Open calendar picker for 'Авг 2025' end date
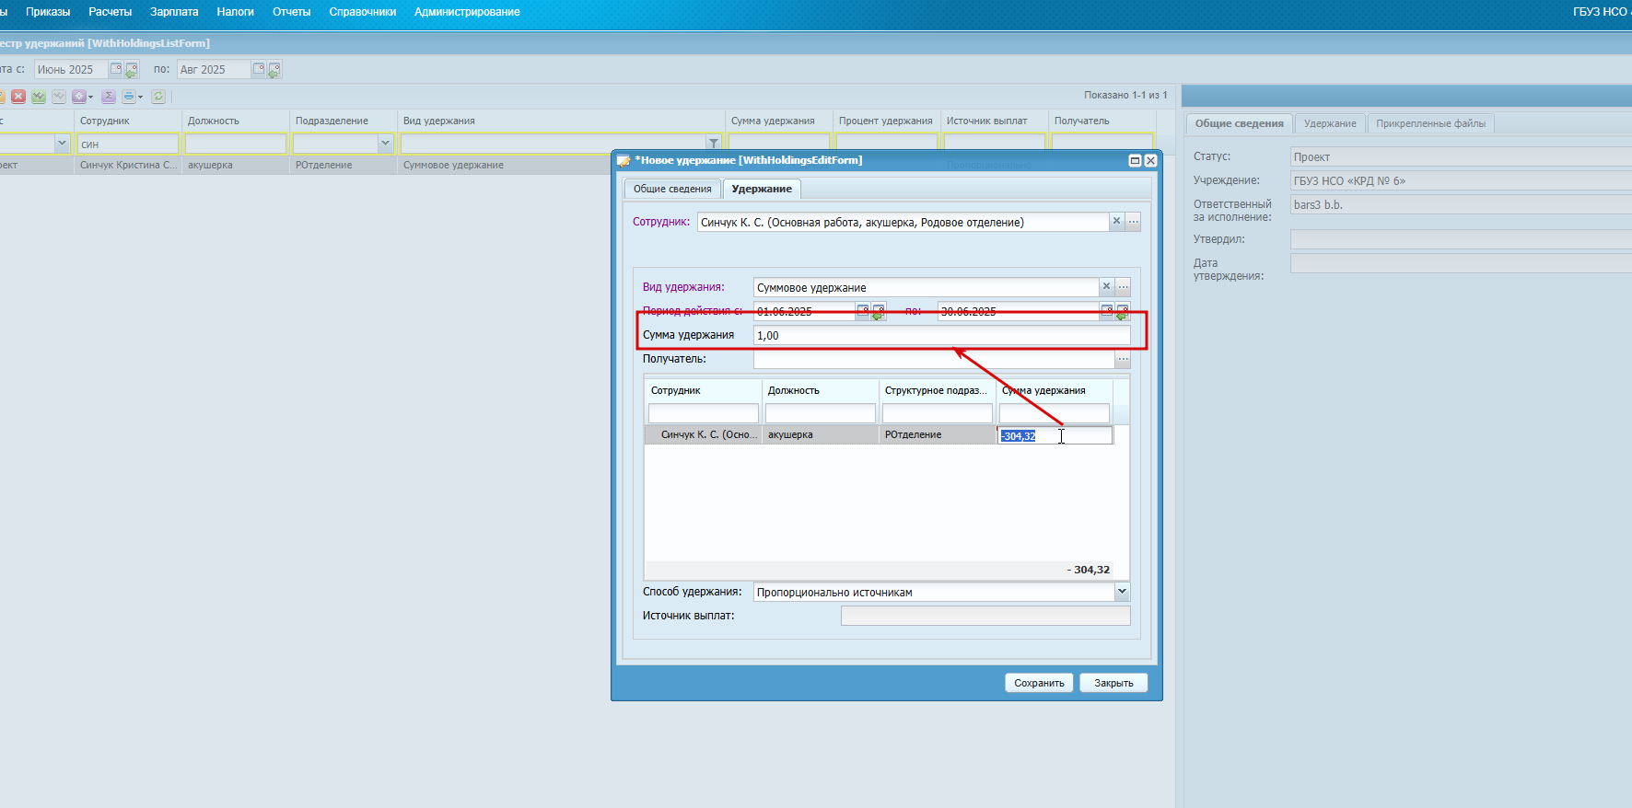The image size is (1632, 808). [x=259, y=69]
